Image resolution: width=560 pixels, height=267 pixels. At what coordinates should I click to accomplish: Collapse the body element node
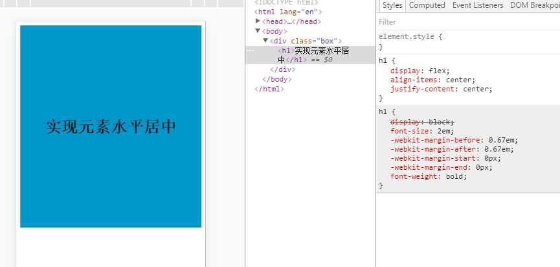(x=258, y=30)
